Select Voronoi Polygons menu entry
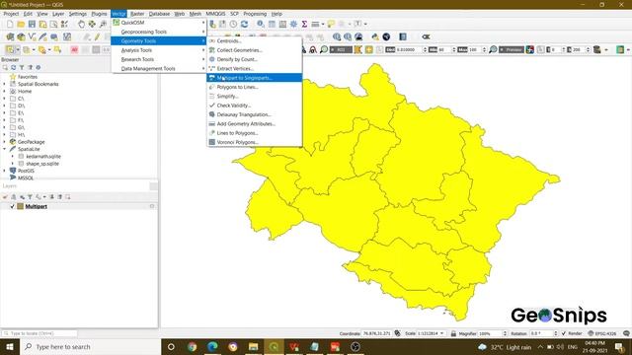 255,142
